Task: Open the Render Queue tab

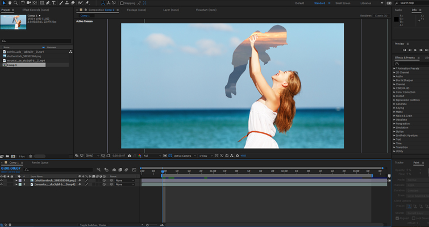Action: click(40, 162)
